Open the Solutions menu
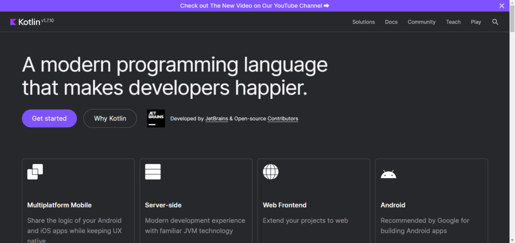The width and height of the screenshot is (515, 243). [x=364, y=22]
